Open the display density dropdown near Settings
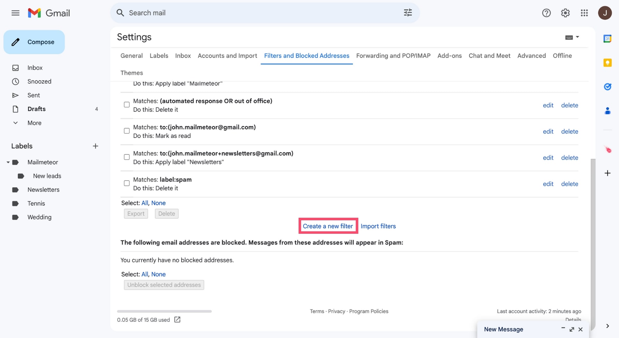 [572, 37]
